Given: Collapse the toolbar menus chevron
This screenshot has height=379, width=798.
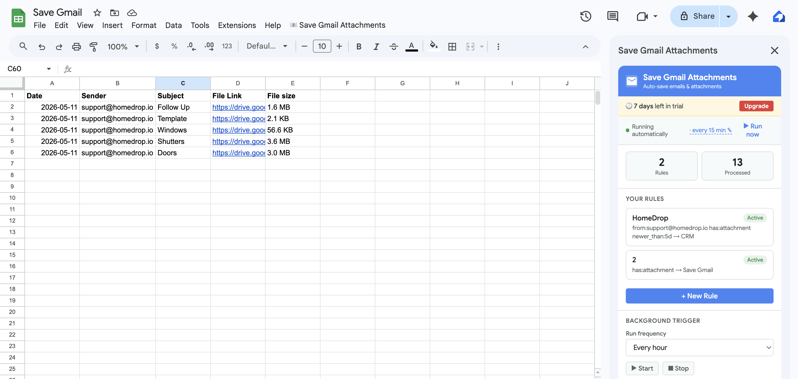Looking at the screenshot, I should (585, 46).
